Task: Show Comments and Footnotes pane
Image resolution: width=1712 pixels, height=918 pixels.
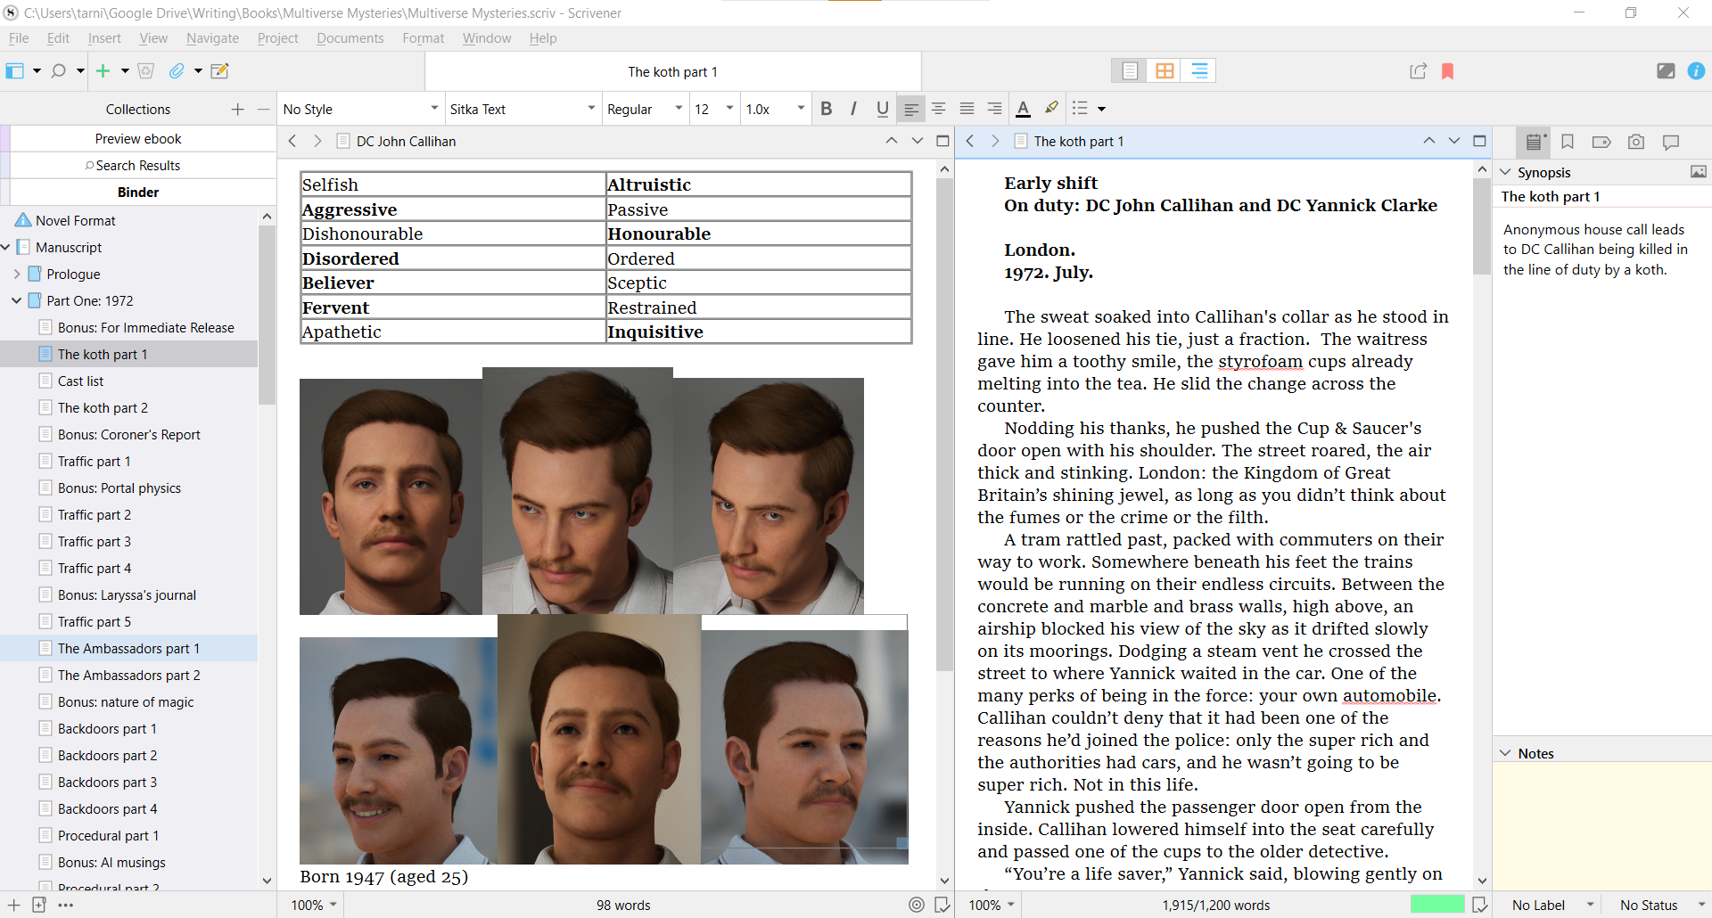Action: [1670, 141]
